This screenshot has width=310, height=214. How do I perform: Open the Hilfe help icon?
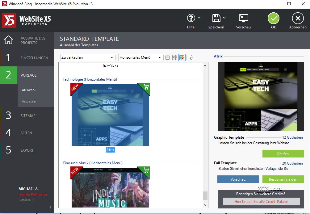click(x=191, y=18)
